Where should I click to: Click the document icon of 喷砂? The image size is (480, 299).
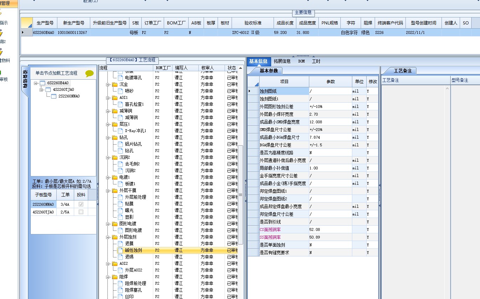[x=120, y=91]
